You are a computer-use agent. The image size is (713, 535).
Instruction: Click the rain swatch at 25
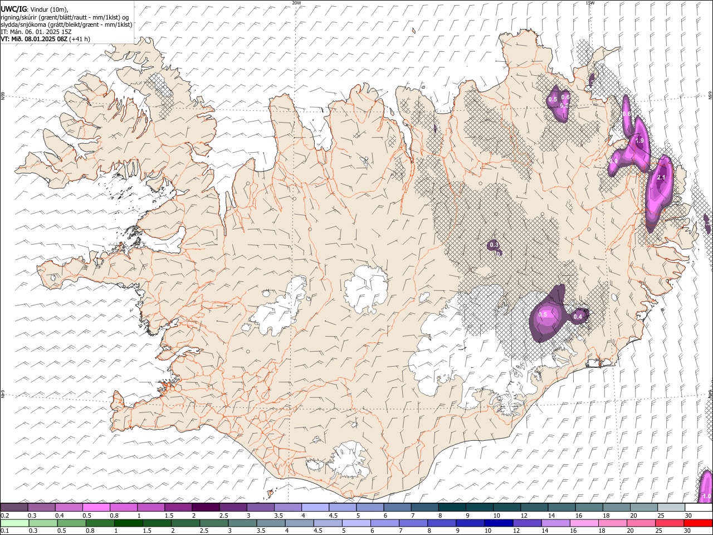669,523
